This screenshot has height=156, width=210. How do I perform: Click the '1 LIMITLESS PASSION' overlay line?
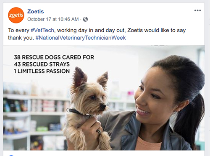point(42,71)
